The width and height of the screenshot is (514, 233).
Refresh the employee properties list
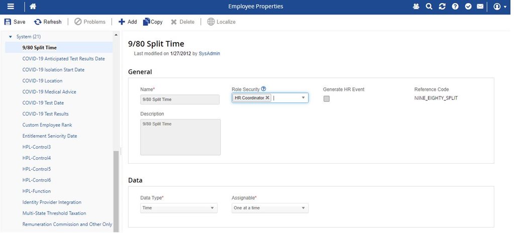48,22
